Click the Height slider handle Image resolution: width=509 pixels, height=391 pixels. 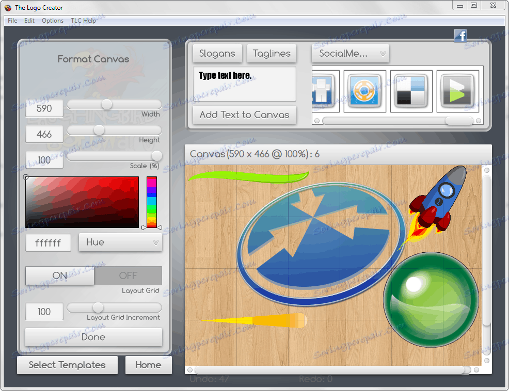click(x=99, y=130)
